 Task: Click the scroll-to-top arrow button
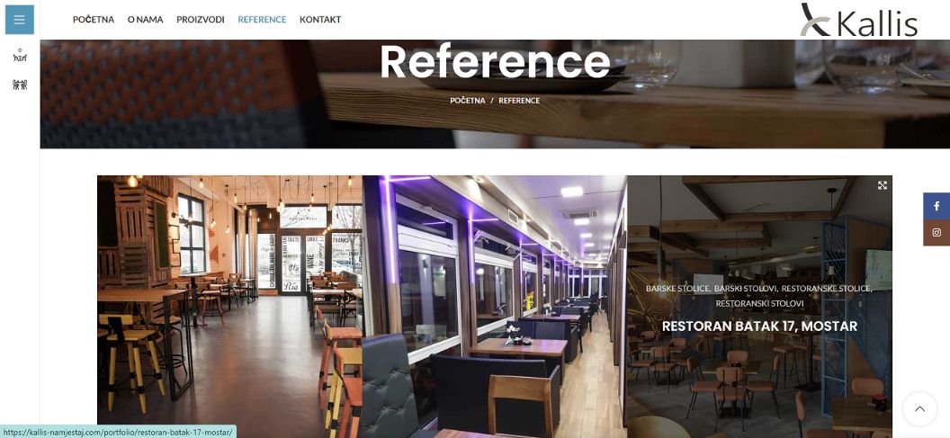pos(919,409)
